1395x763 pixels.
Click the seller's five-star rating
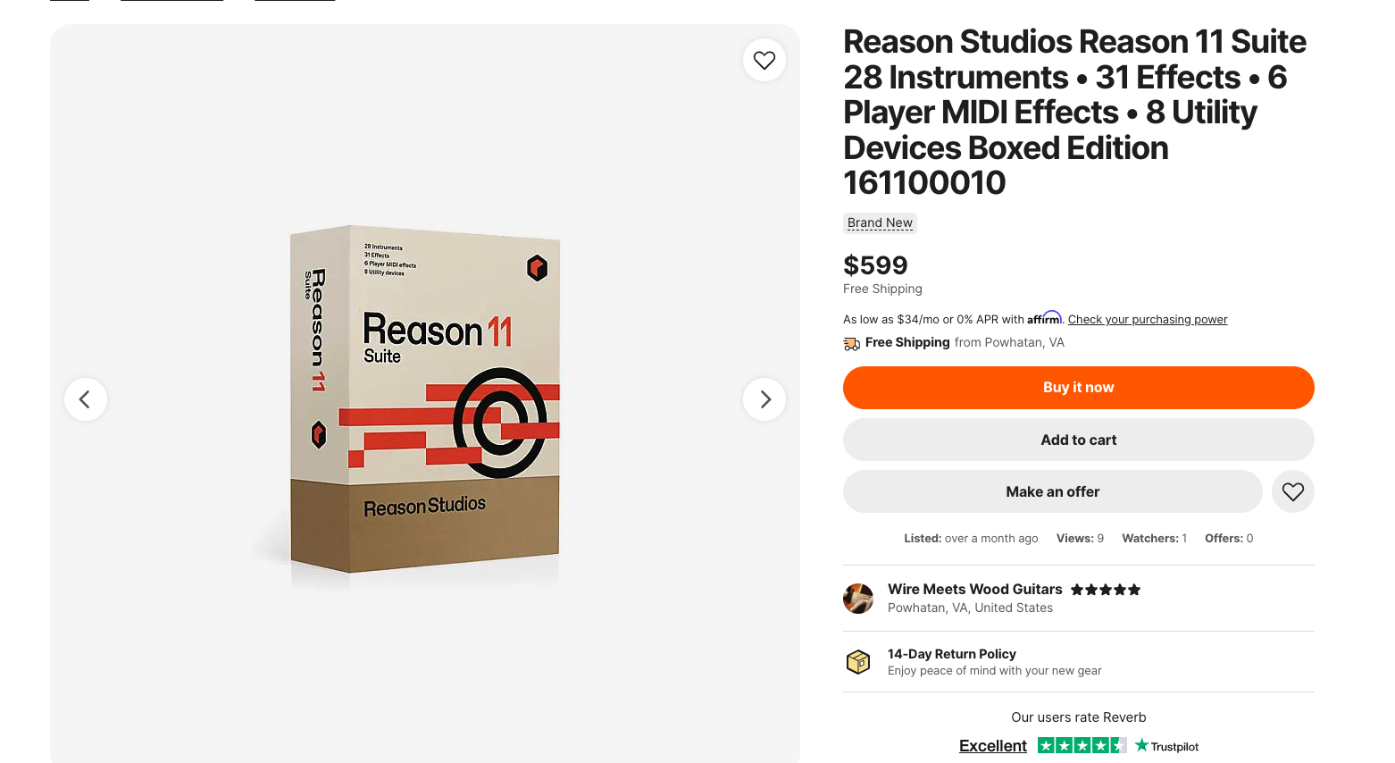click(1106, 590)
